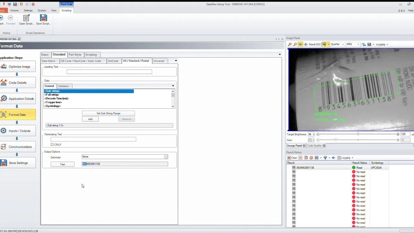Click the save image disk icon

[369, 44]
